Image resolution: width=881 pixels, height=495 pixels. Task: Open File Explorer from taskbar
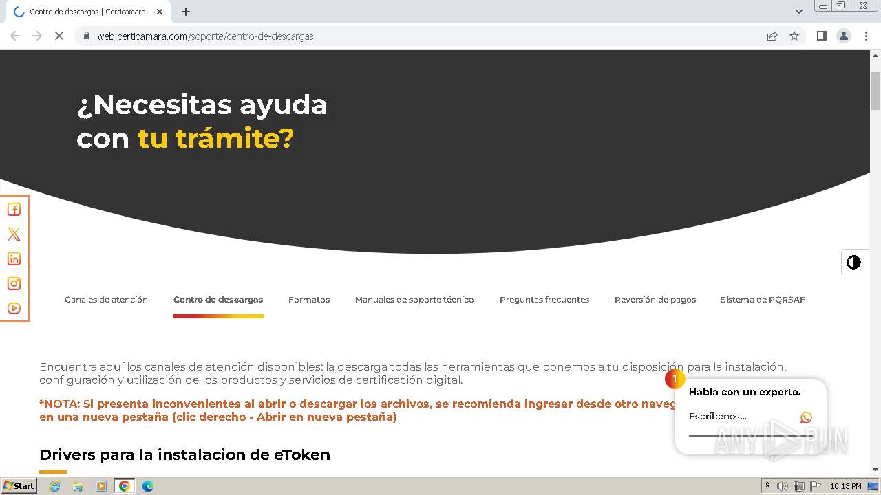point(78,486)
